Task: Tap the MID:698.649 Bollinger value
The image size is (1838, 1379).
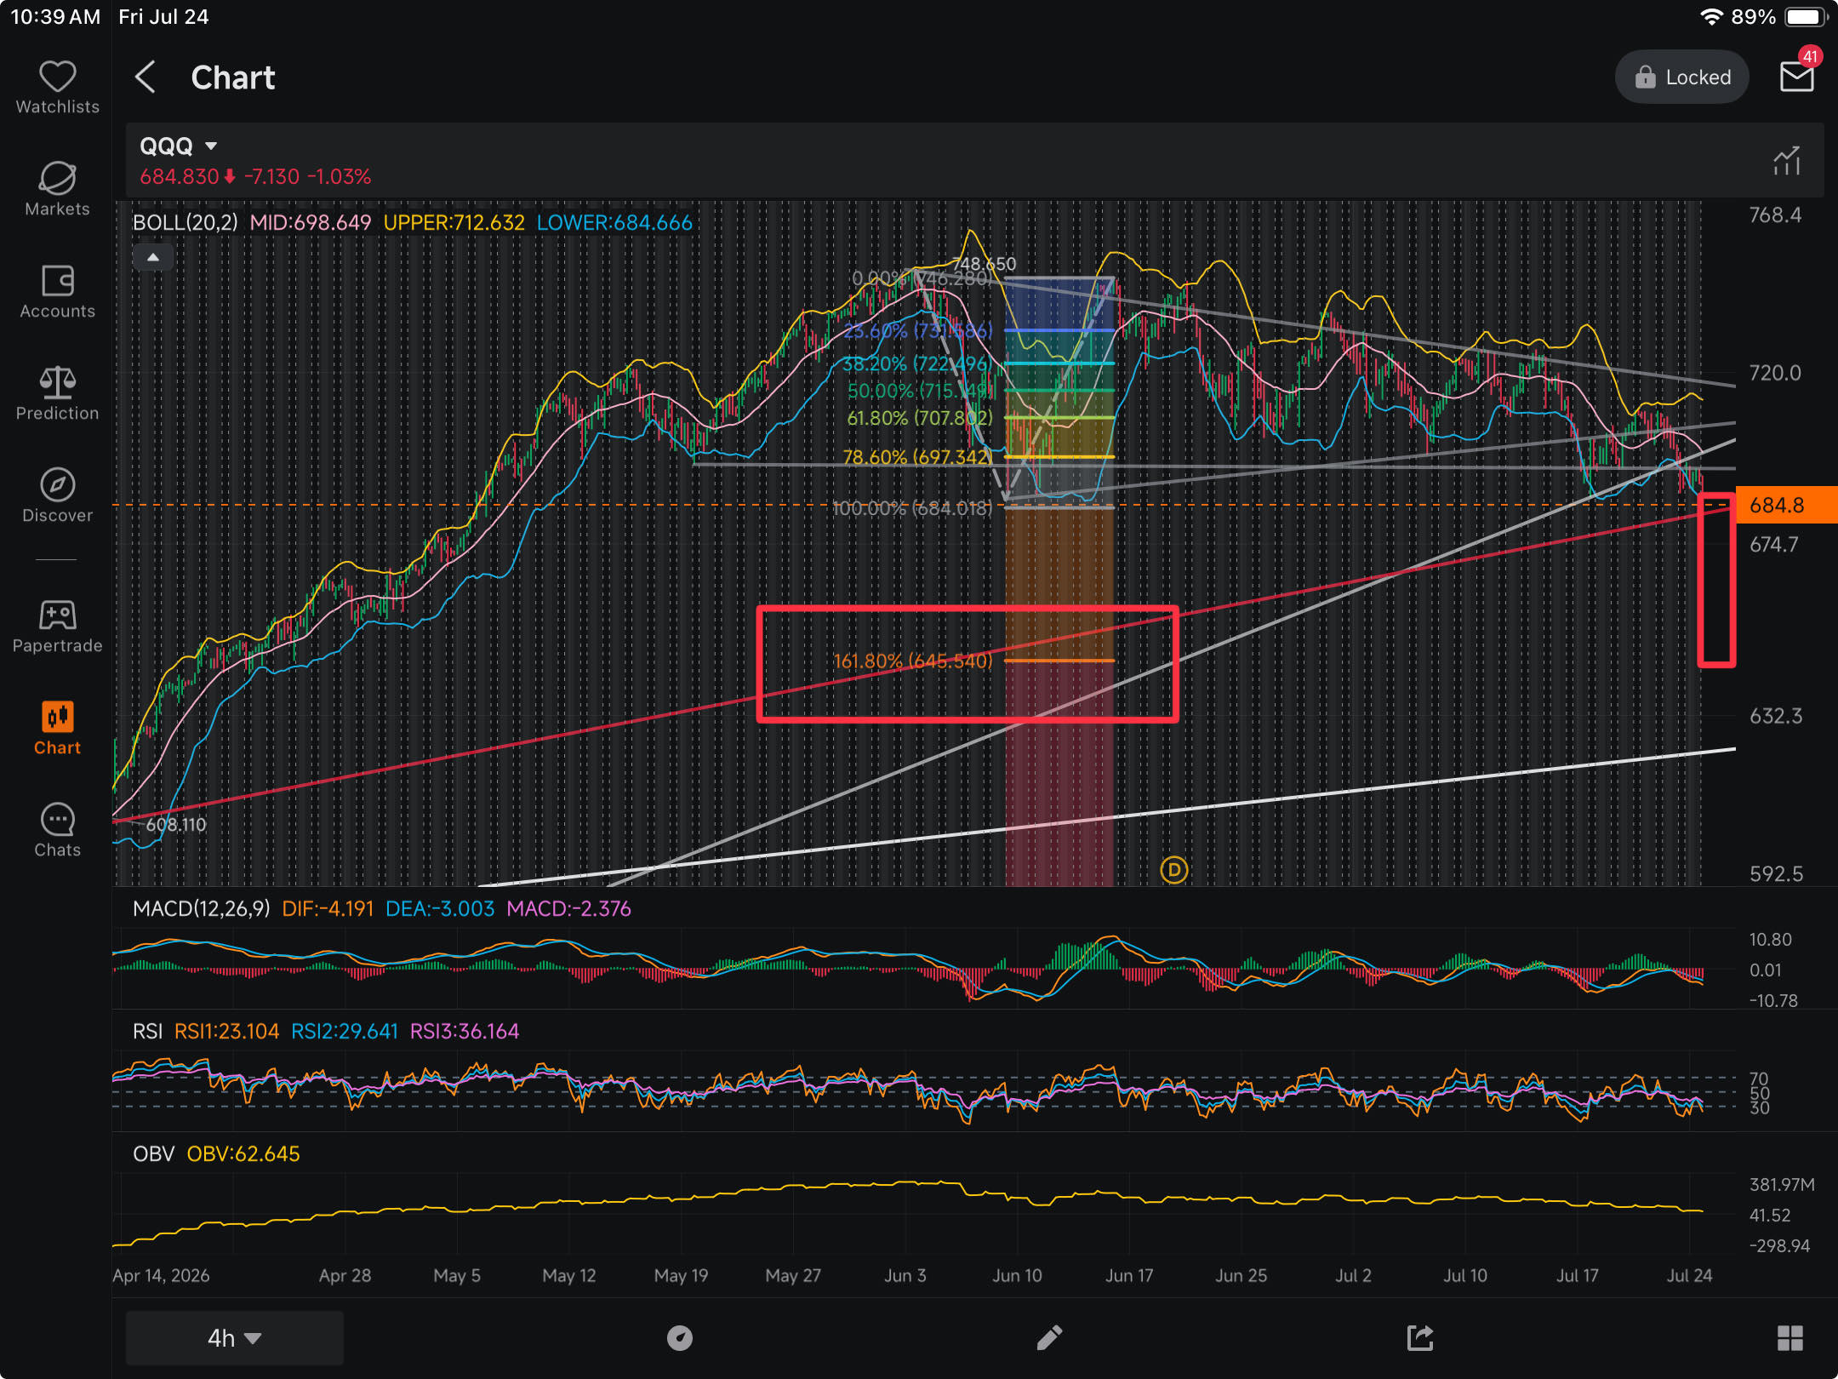Action: pos(311,222)
